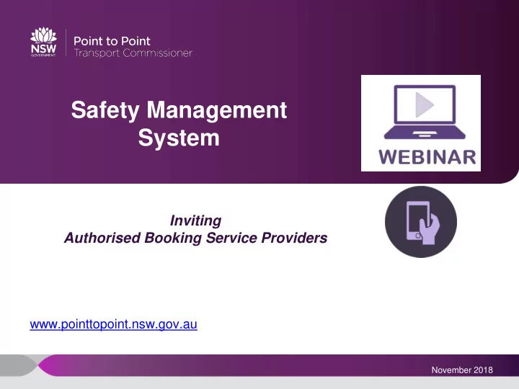Click the "Transport Commissioner" text

click(x=133, y=53)
